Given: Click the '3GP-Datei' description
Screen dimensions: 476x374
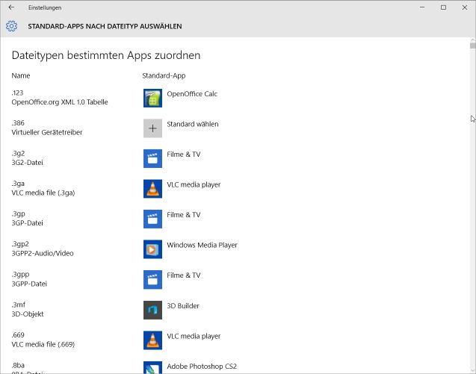Looking at the screenshot, I should (28, 223).
